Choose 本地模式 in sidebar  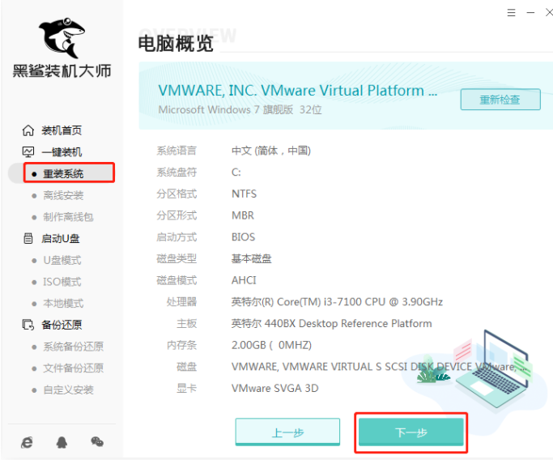pos(63,303)
